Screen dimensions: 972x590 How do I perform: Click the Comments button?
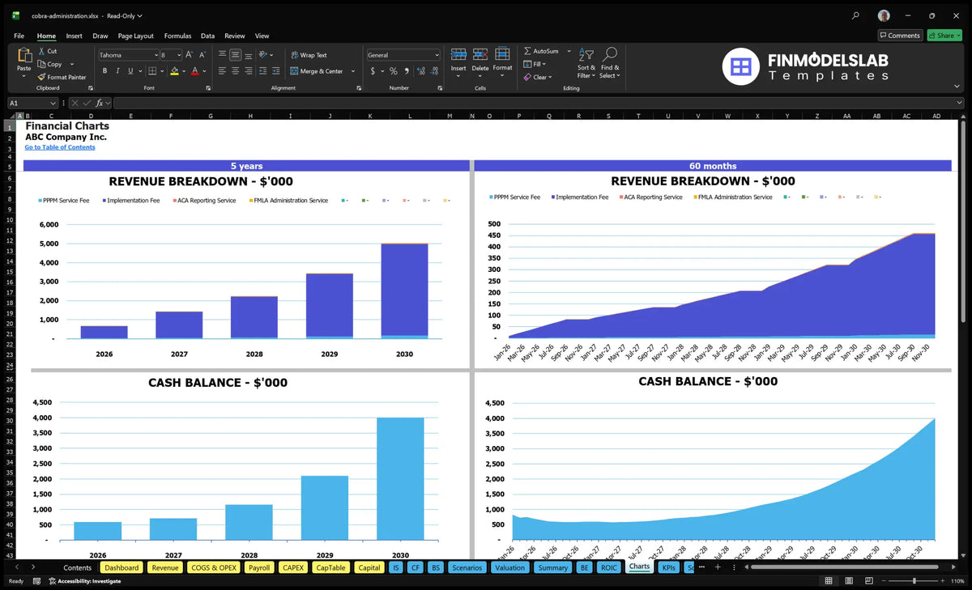pos(900,36)
